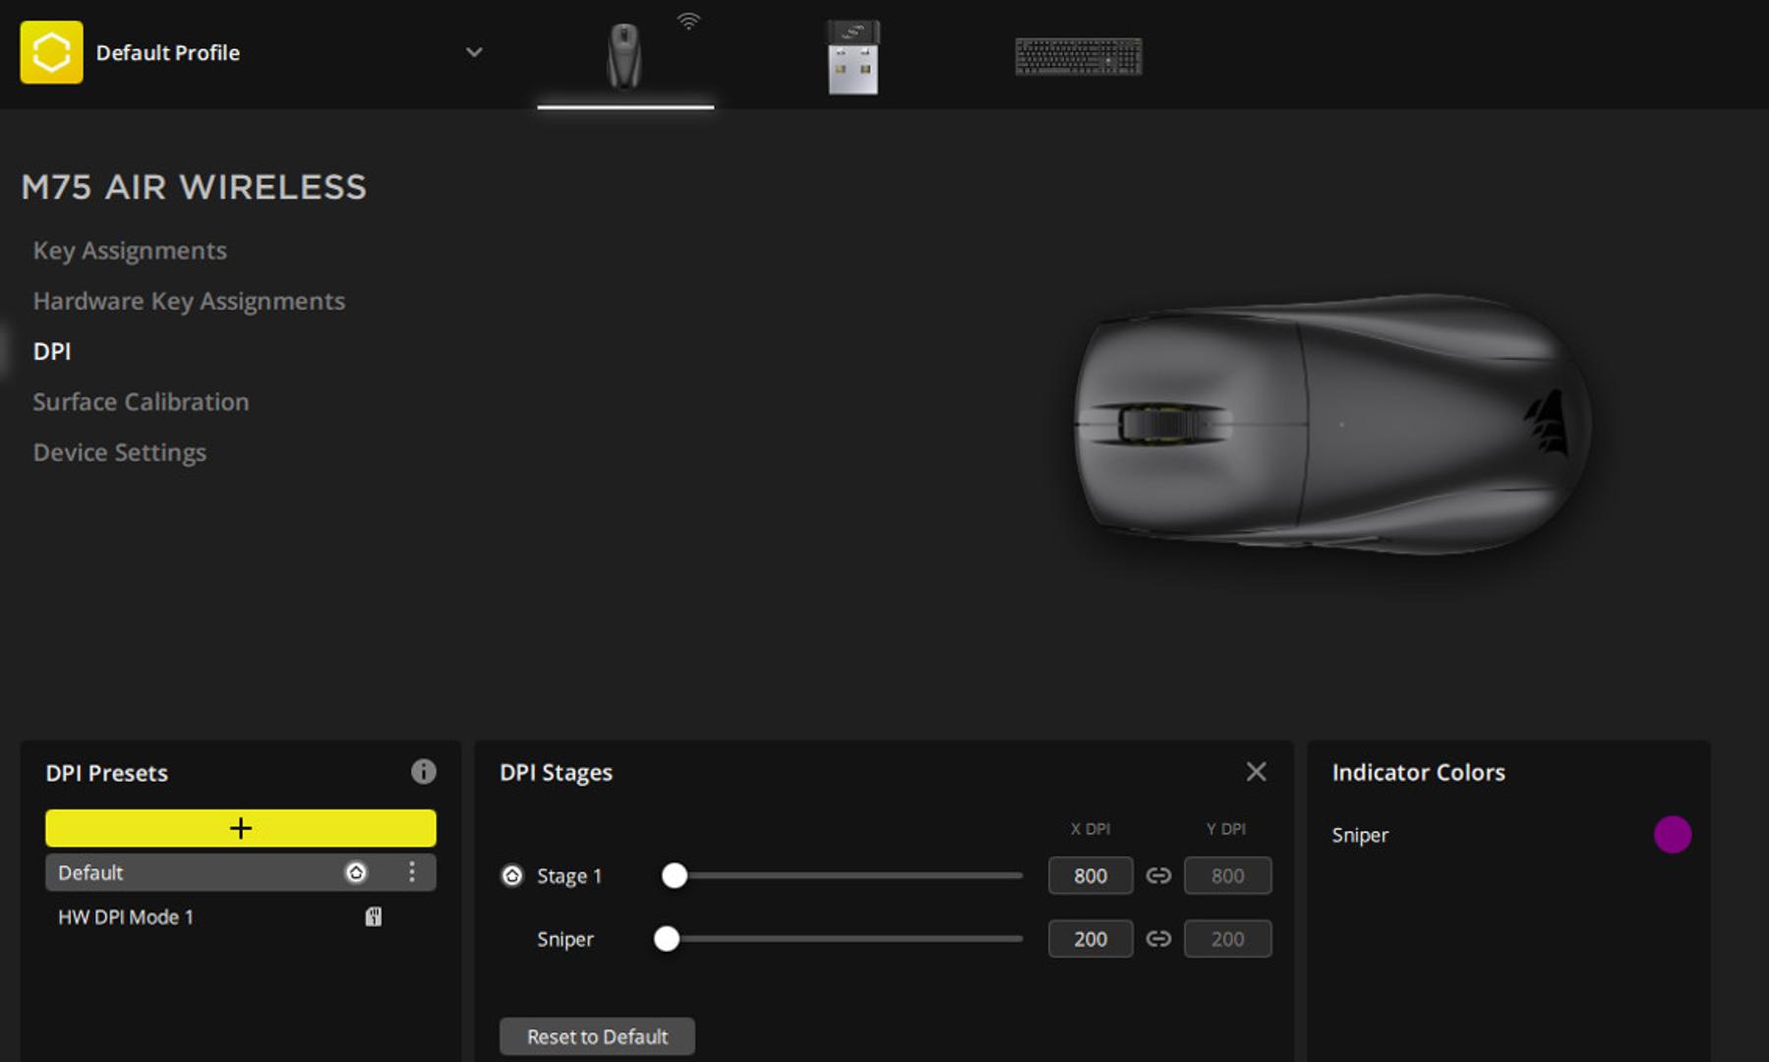Screen dimensions: 1769x1062
Task: Open the DPI section
Action: (x=52, y=351)
